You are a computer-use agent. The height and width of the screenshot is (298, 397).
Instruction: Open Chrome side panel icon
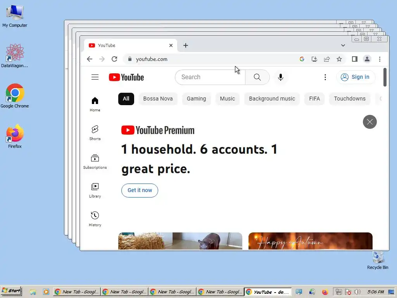click(354, 59)
